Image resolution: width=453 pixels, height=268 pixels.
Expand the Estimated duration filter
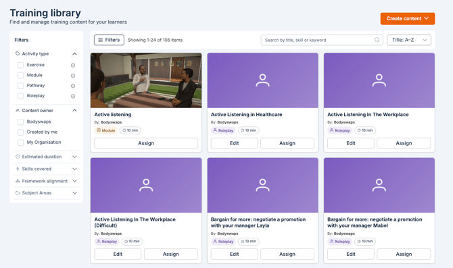click(74, 157)
